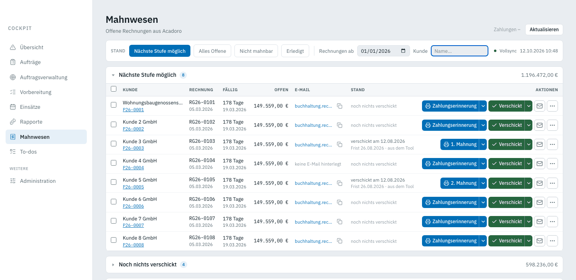Screen dimensions: 576x280
Task: Copy the e-mail address for Kunde 8 GmbH
Action: point(340,241)
